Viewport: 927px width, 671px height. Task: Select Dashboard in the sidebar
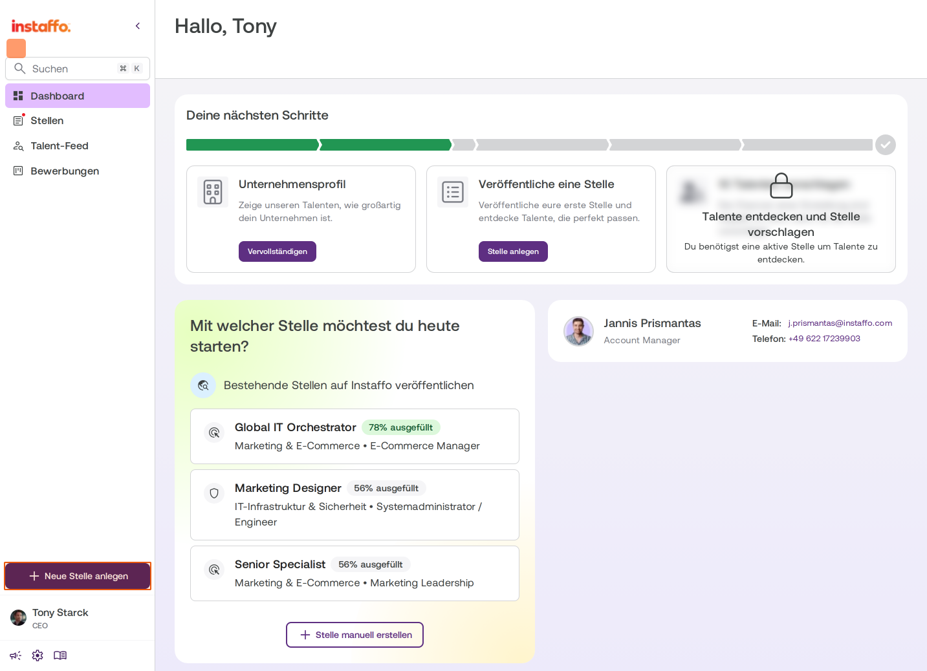[x=78, y=96]
